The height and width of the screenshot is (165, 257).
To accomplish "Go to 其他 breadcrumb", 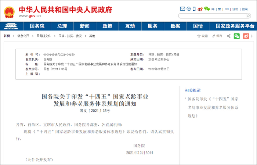I will coord(92,36).
